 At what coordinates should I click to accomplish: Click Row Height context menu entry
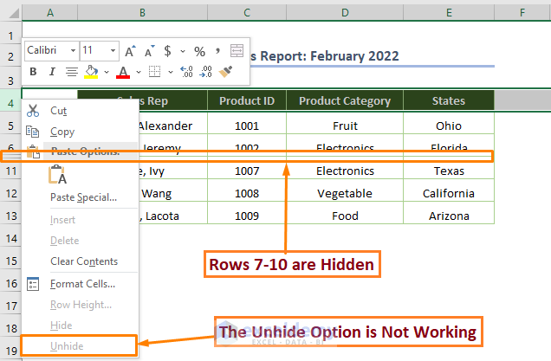tap(81, 305)
